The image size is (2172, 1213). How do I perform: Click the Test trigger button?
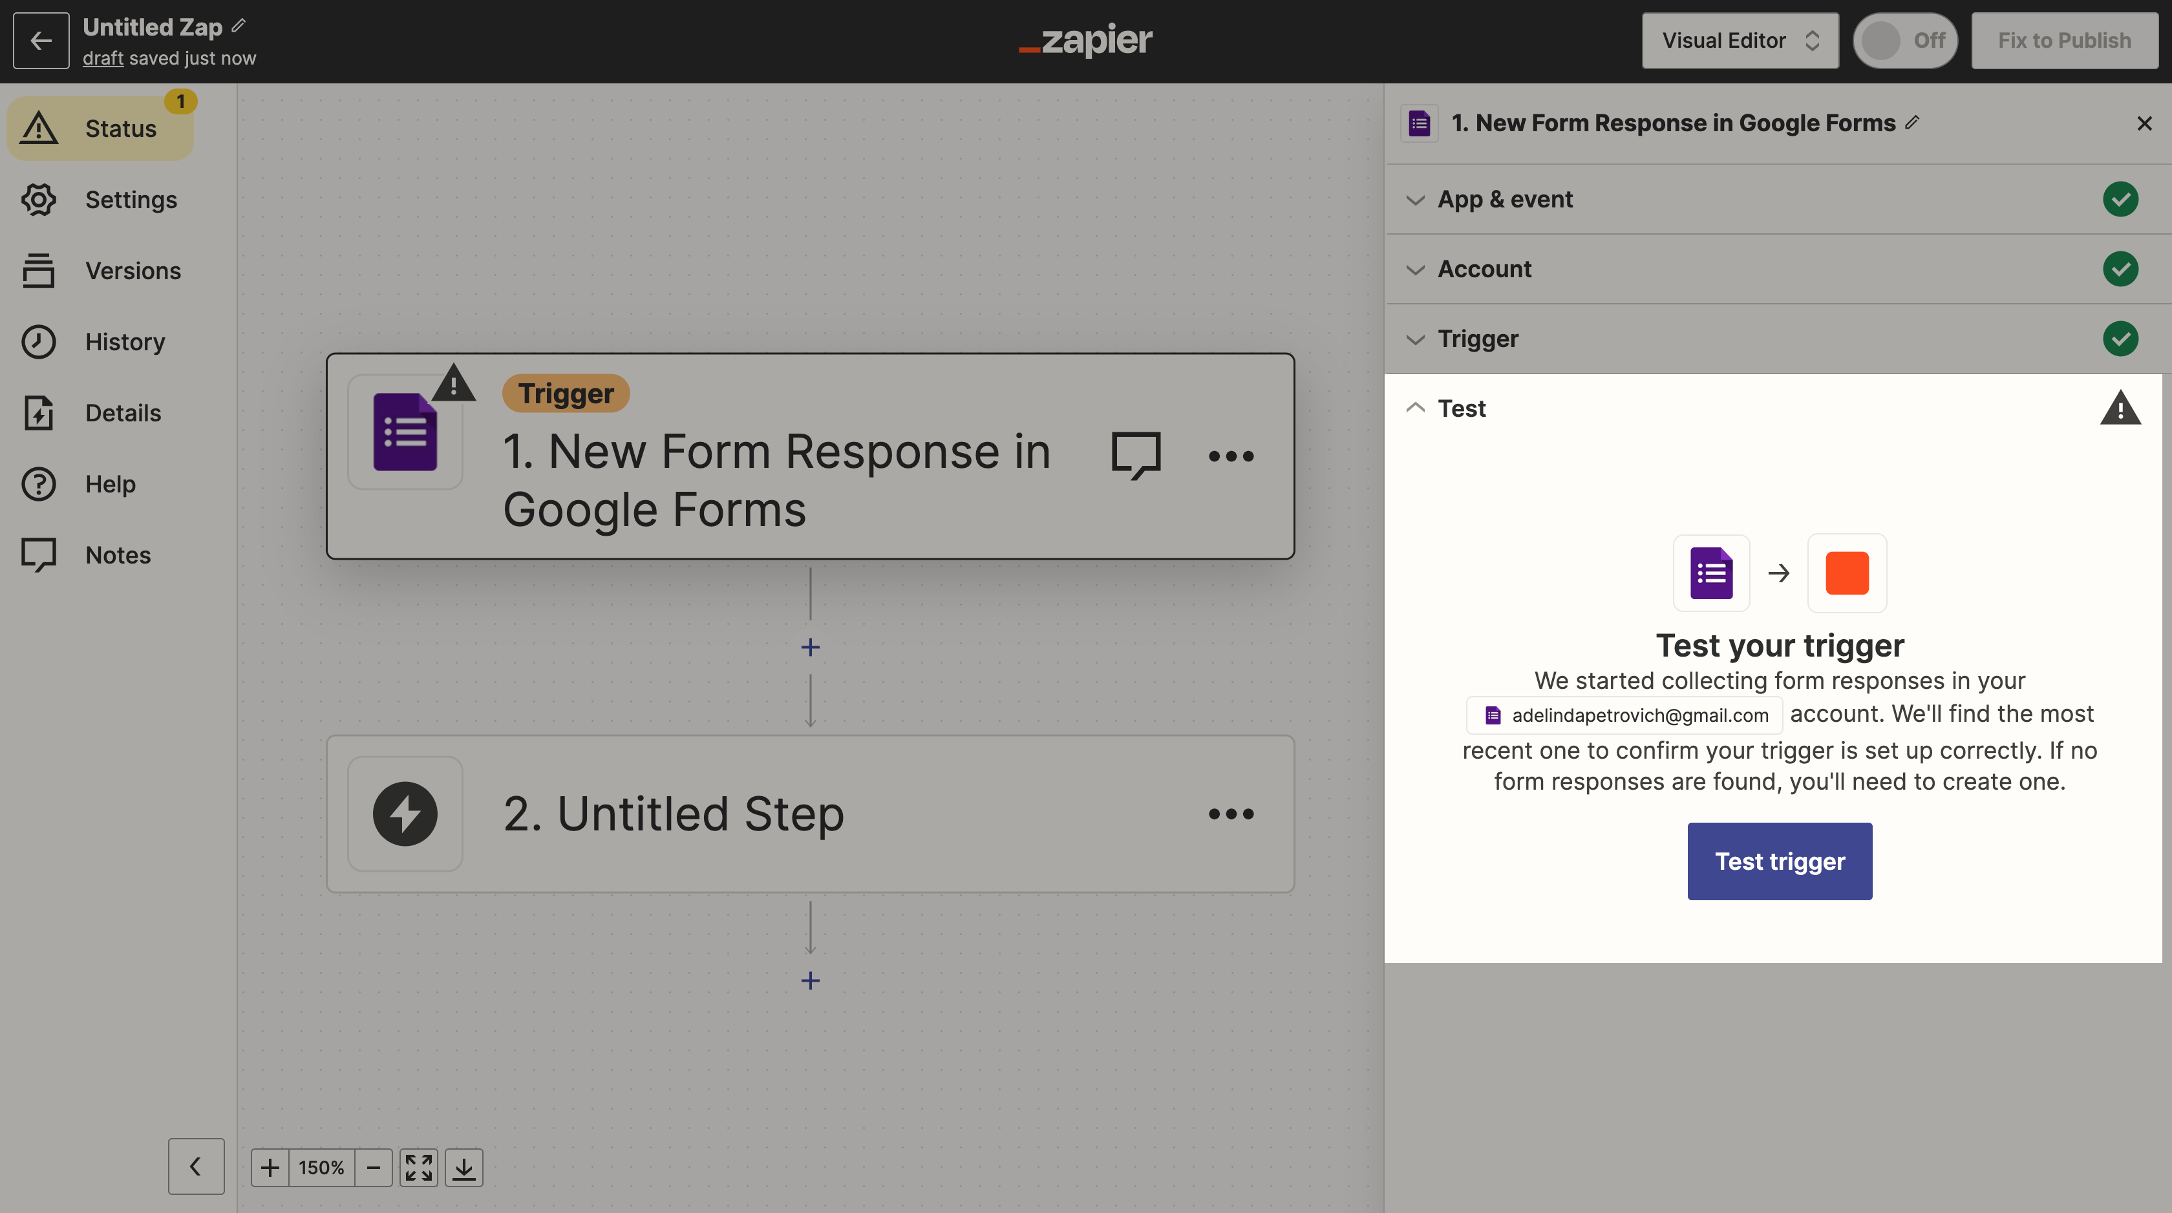click(x=1779, y=861)
